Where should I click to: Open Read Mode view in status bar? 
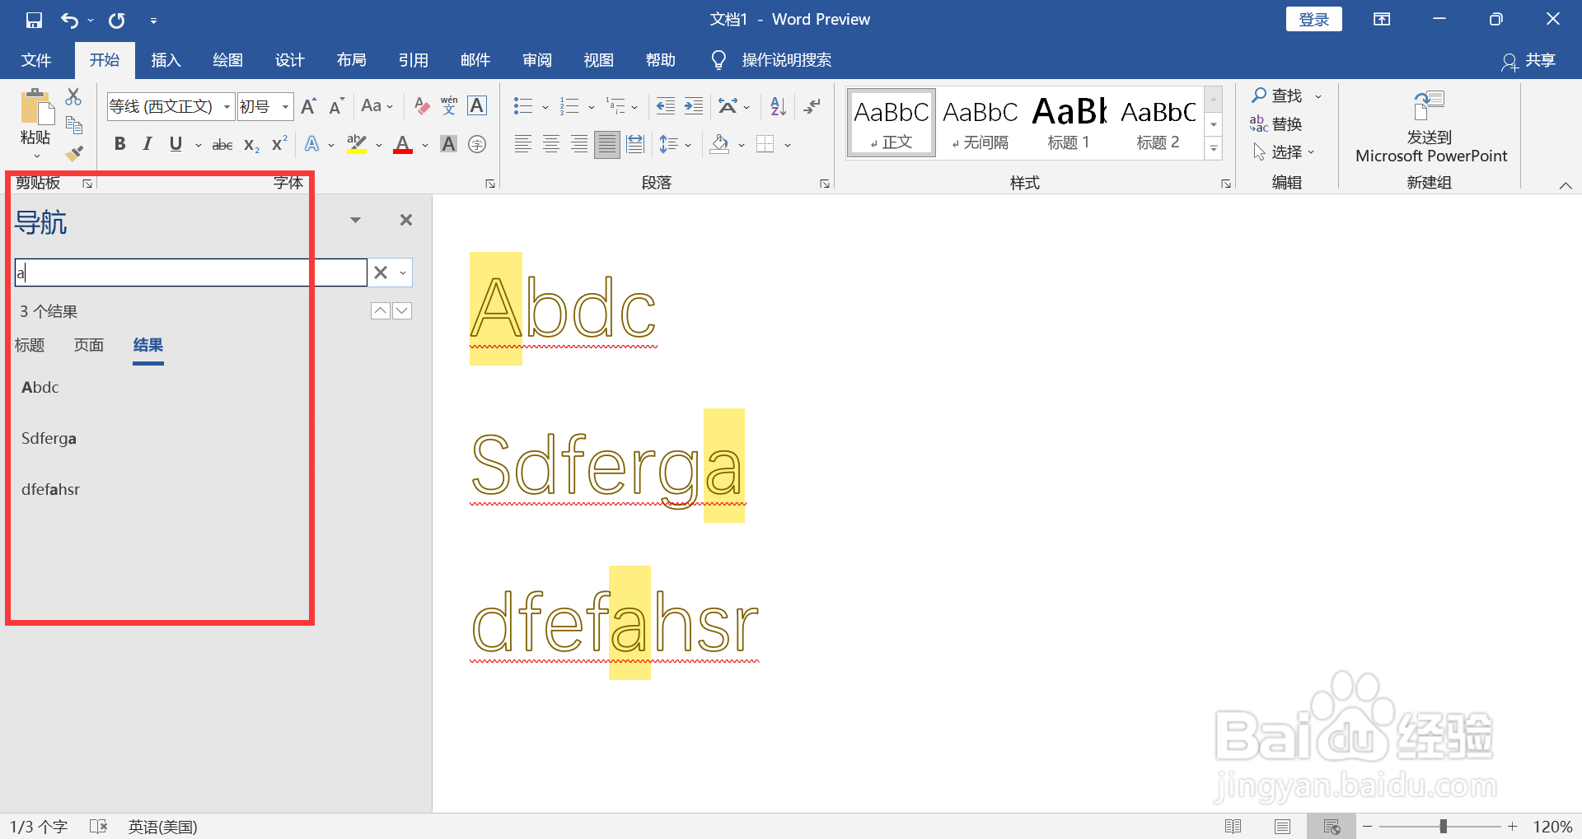[x=1233, y=827]
